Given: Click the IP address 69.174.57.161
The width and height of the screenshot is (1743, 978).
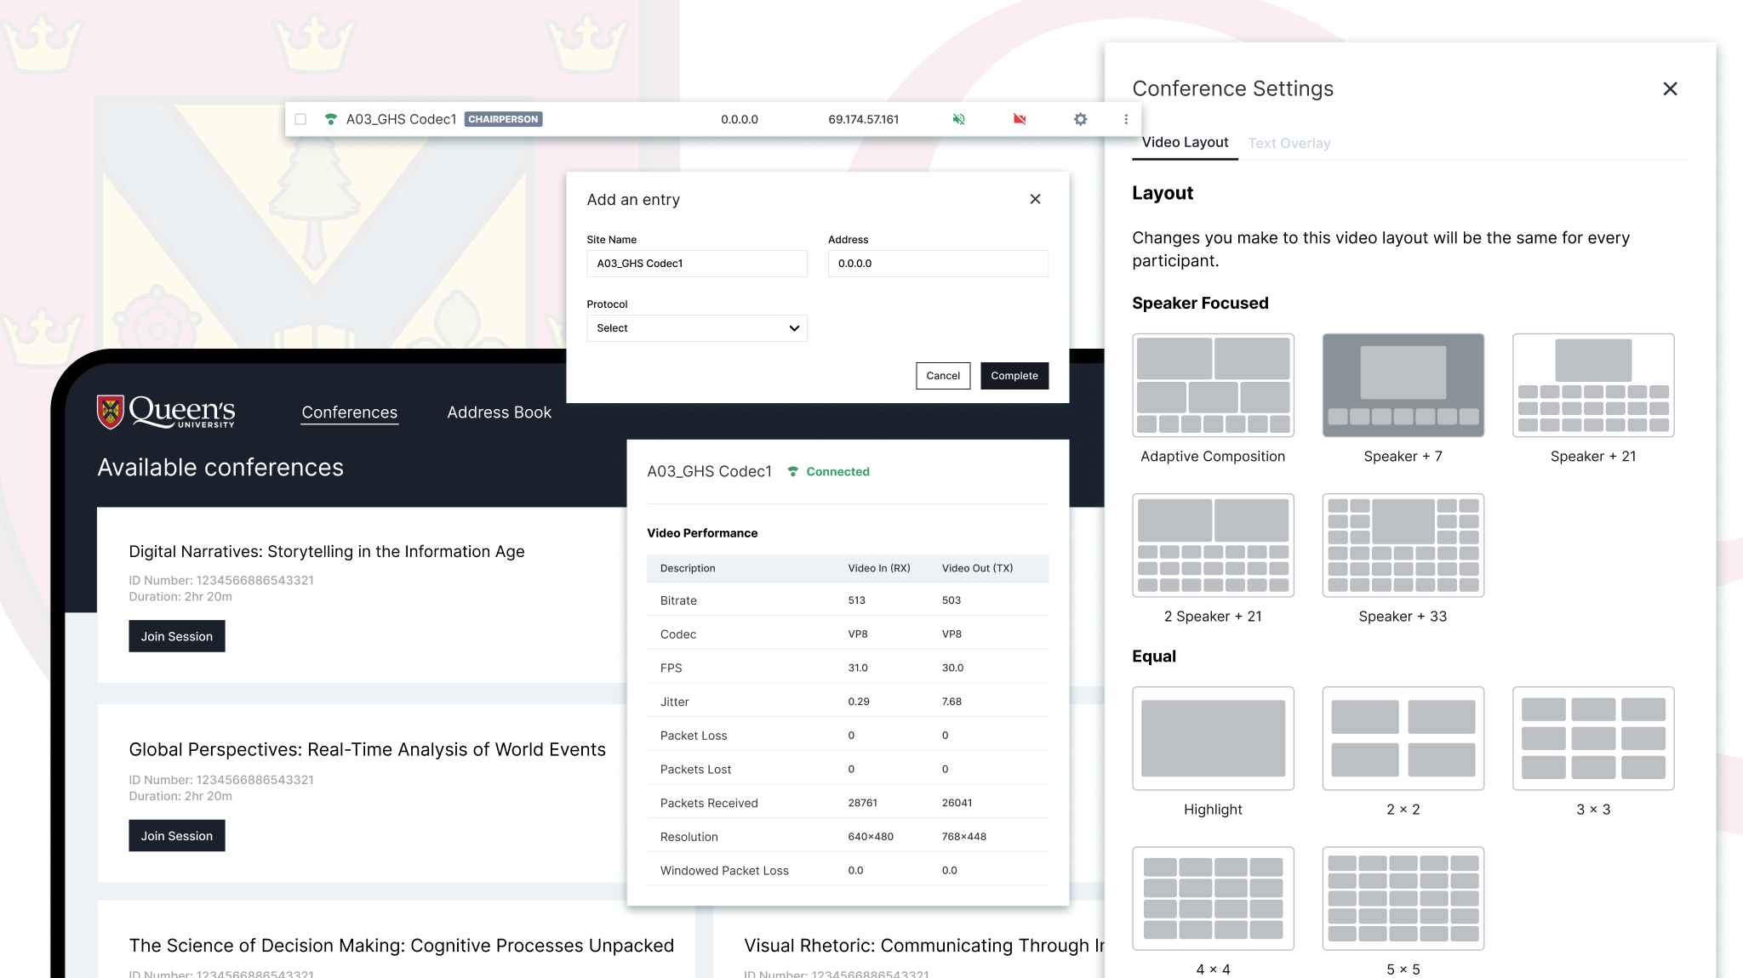Looking at the screenshot, I should (864, 119).
